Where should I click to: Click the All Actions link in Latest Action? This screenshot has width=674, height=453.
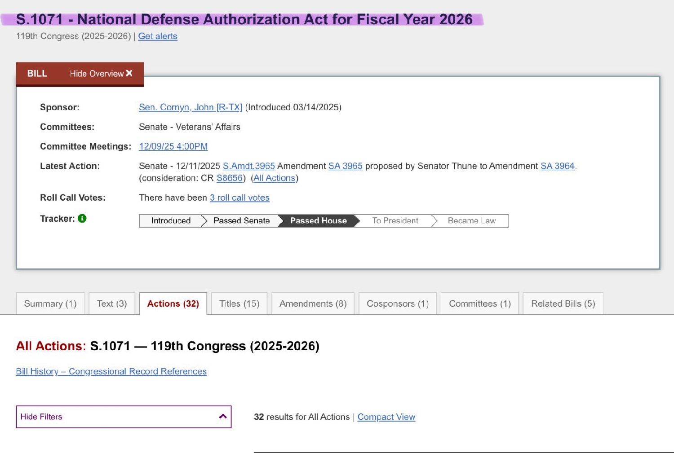pyautogui.click(x=274, y=178)
